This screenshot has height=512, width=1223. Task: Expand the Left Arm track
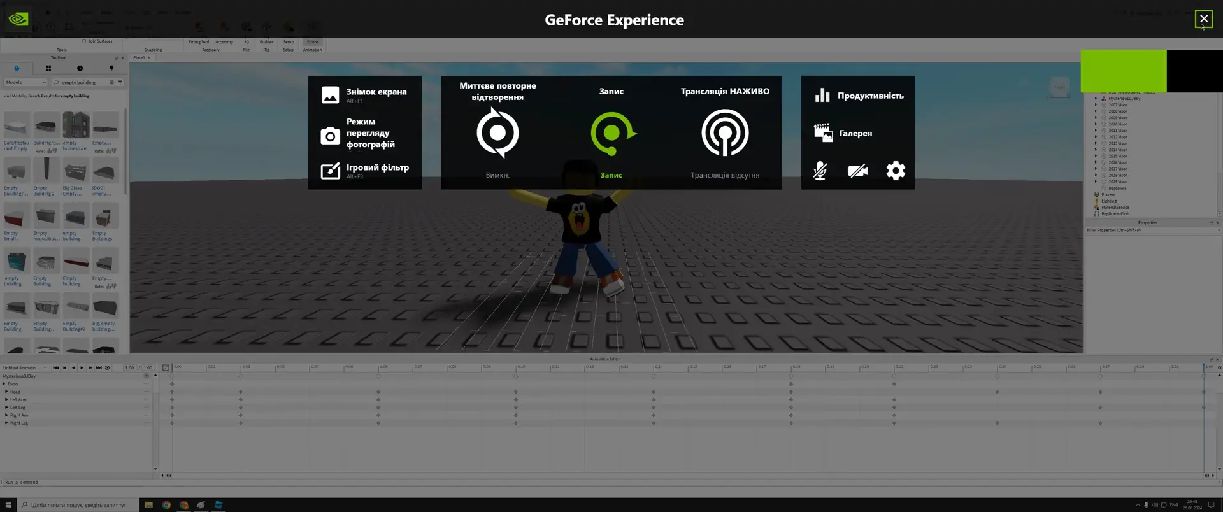click(6, 399)
